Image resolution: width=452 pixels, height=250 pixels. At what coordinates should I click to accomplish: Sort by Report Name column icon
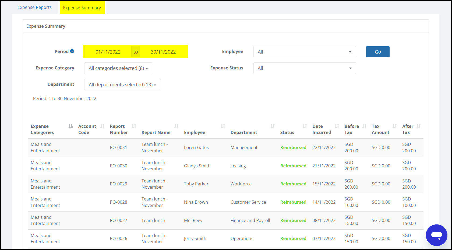(176, 126)
